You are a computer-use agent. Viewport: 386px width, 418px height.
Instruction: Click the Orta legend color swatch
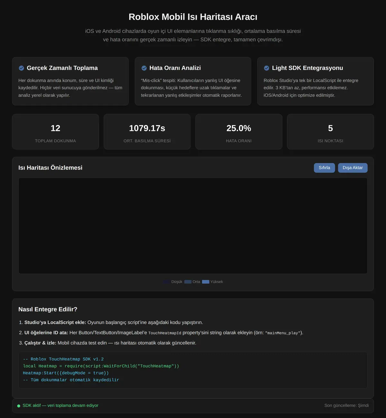pos(188,282)
